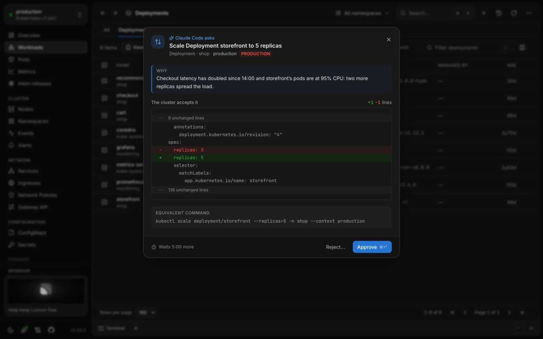Open Workloads in the sidebar
Screen dimensions: 543x339
pyautogui.click(x=46, y=47)
